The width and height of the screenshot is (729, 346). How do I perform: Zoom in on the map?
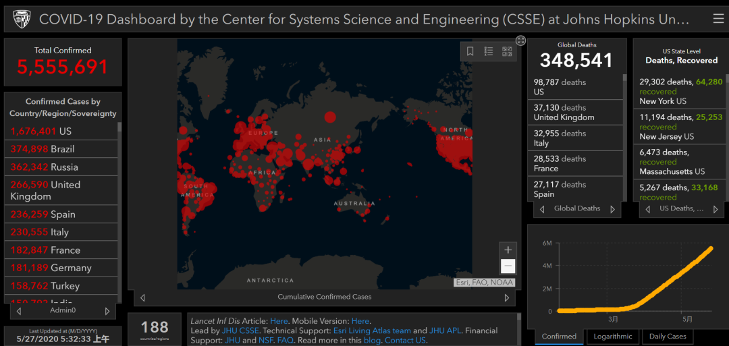[508, 250]
